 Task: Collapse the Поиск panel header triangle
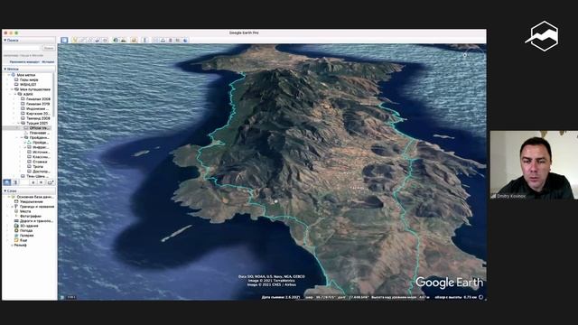pos(5,40)
